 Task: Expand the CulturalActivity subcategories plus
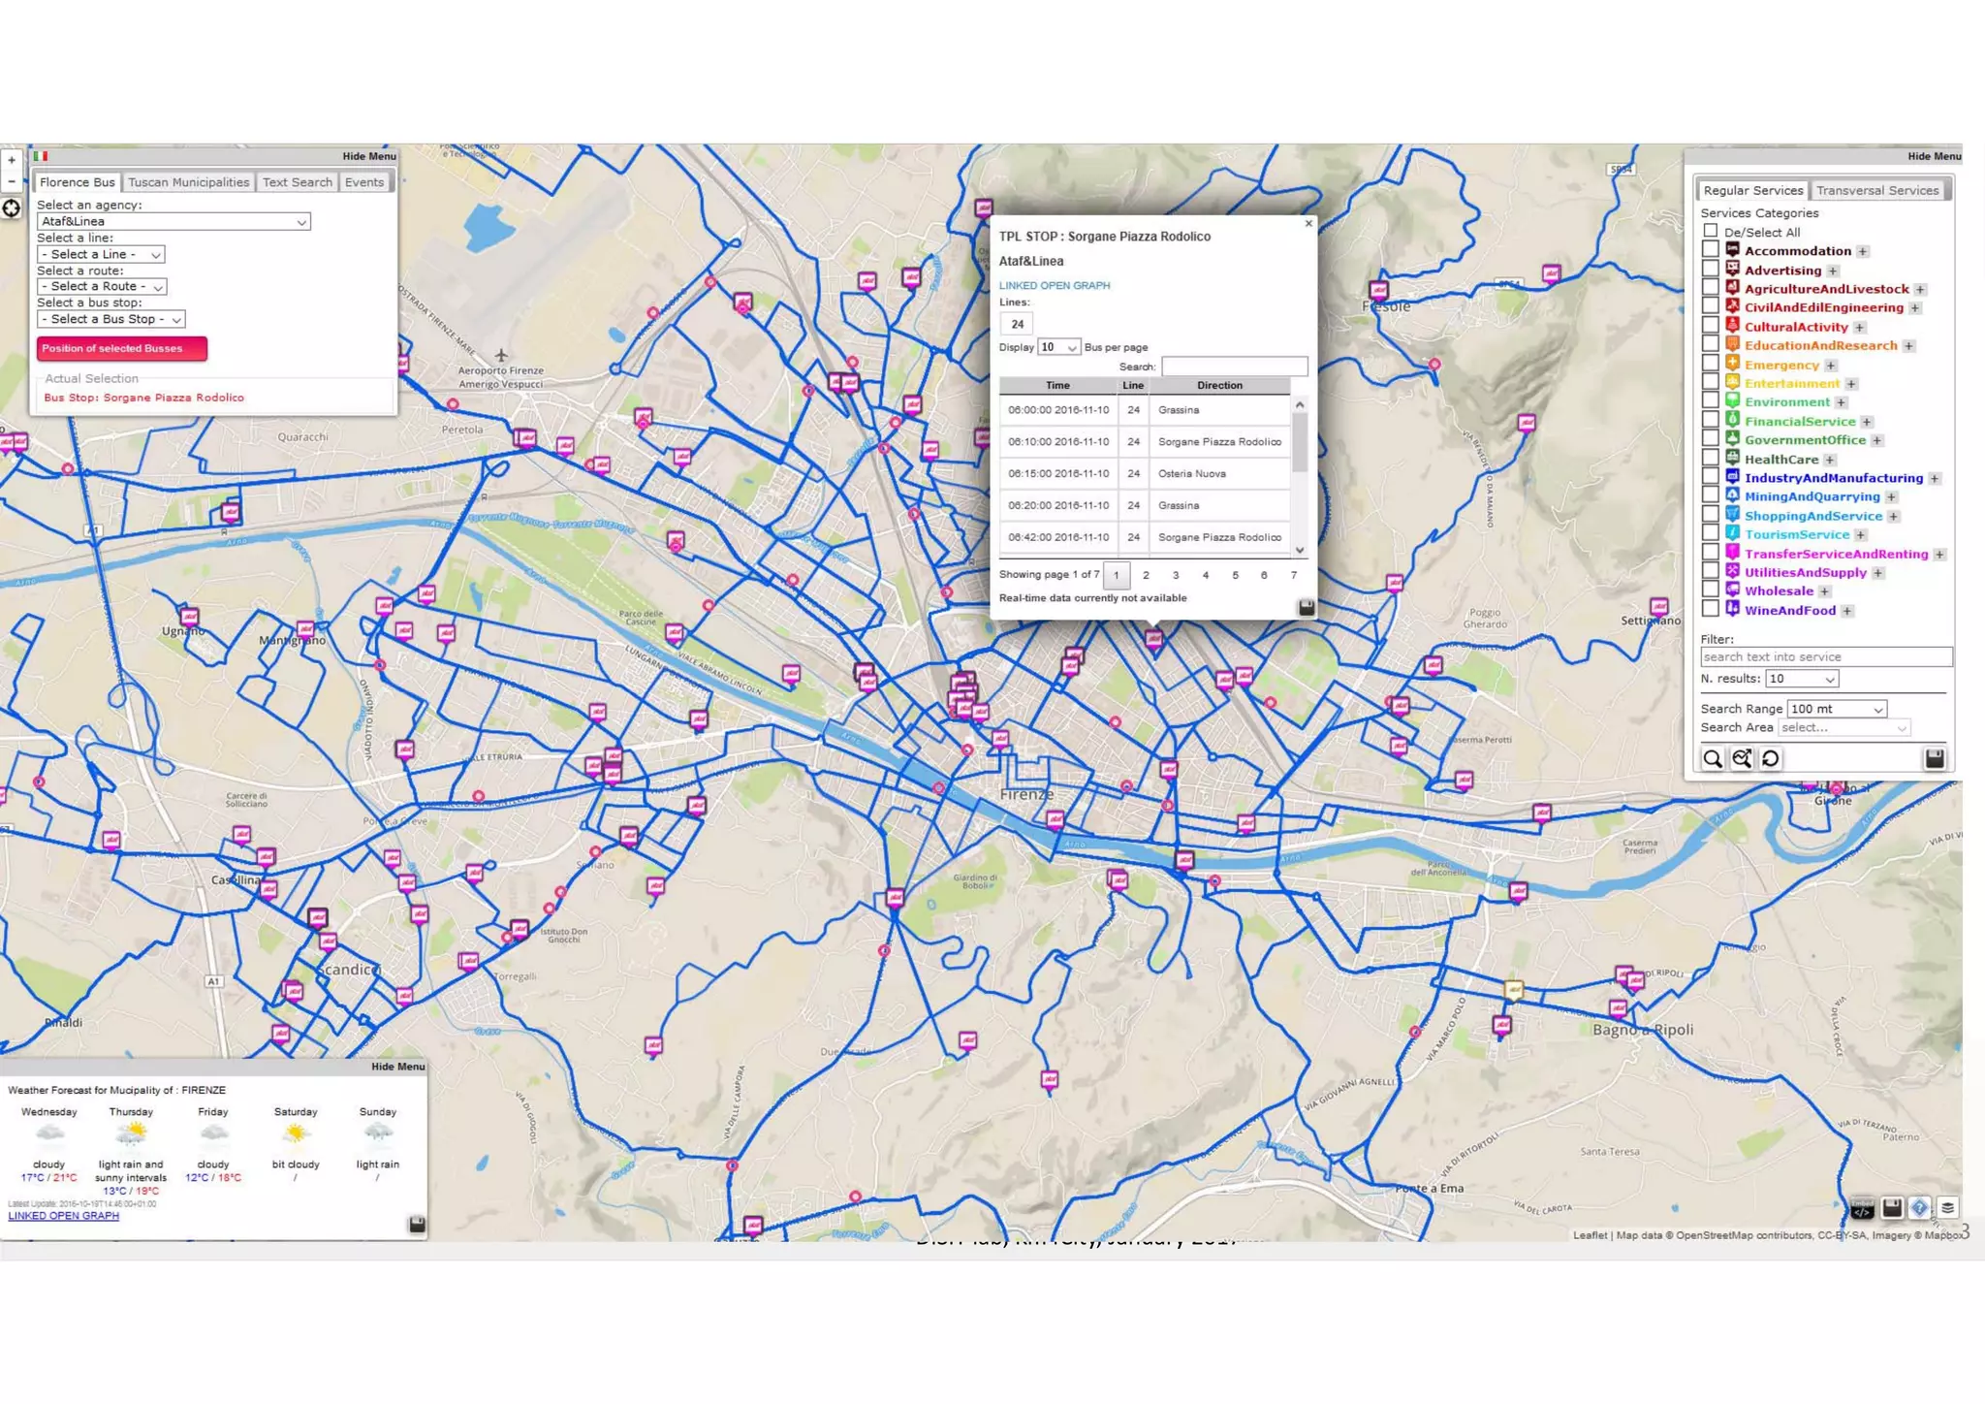pyautogui.click(x=1859, y=328)
